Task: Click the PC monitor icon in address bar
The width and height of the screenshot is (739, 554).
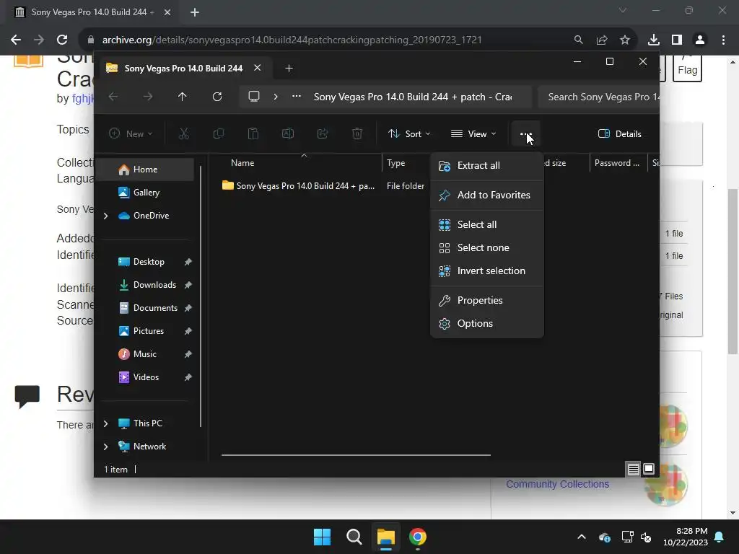Action: coord(254,97)
